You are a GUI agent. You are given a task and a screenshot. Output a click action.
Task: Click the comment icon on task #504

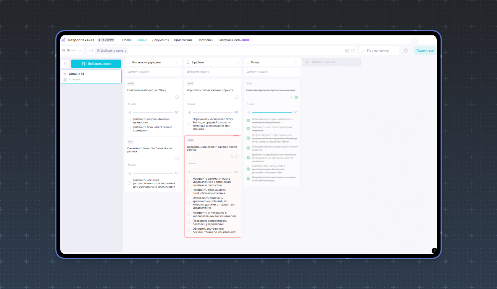[232, 157]
